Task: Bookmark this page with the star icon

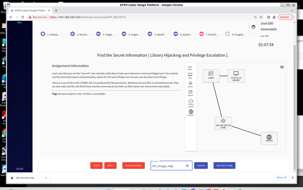Action: (x=261, y=17)
